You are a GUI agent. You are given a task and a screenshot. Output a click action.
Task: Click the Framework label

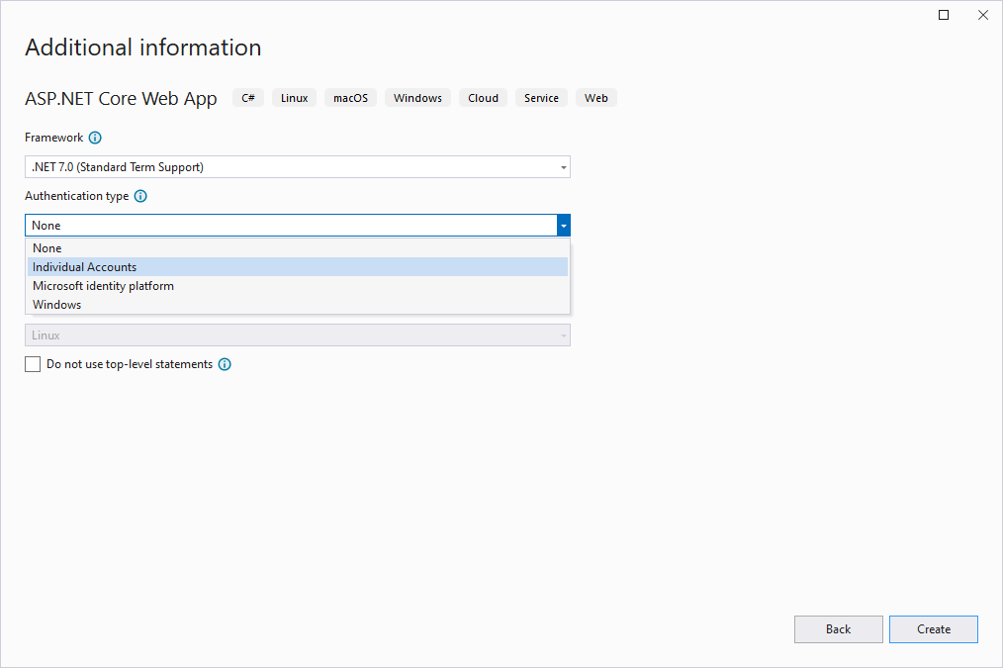(53, 138)
